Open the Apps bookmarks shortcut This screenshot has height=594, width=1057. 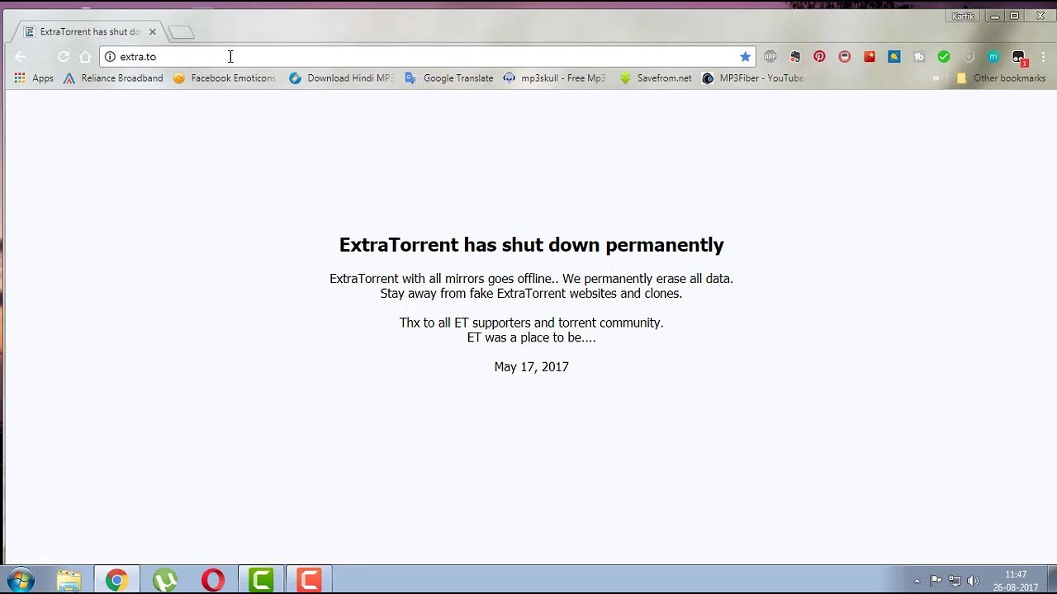click(x=34, y=78)
